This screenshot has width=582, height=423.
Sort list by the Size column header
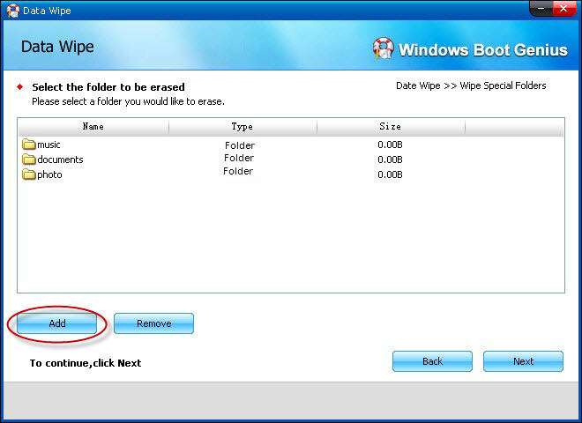(x=390, y=127)
